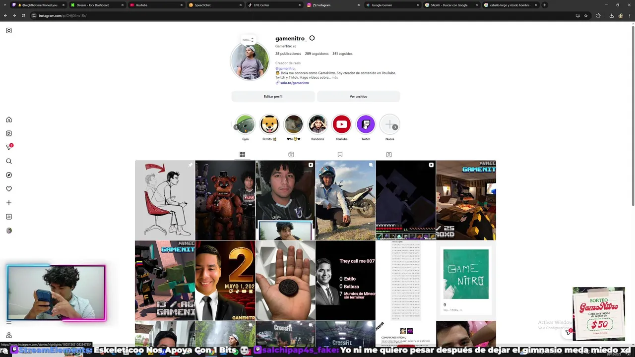This screenshot has width=635, height=357.
Task: View 289 seguidores list
Action: [x=317, y=54]
